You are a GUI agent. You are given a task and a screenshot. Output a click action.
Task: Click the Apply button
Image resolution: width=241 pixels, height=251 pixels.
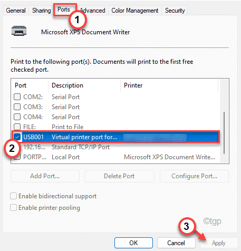click(219, 243)
